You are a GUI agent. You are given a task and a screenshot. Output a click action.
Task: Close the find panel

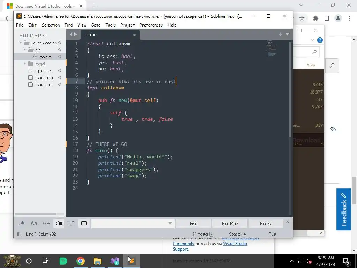click(288, 222)
